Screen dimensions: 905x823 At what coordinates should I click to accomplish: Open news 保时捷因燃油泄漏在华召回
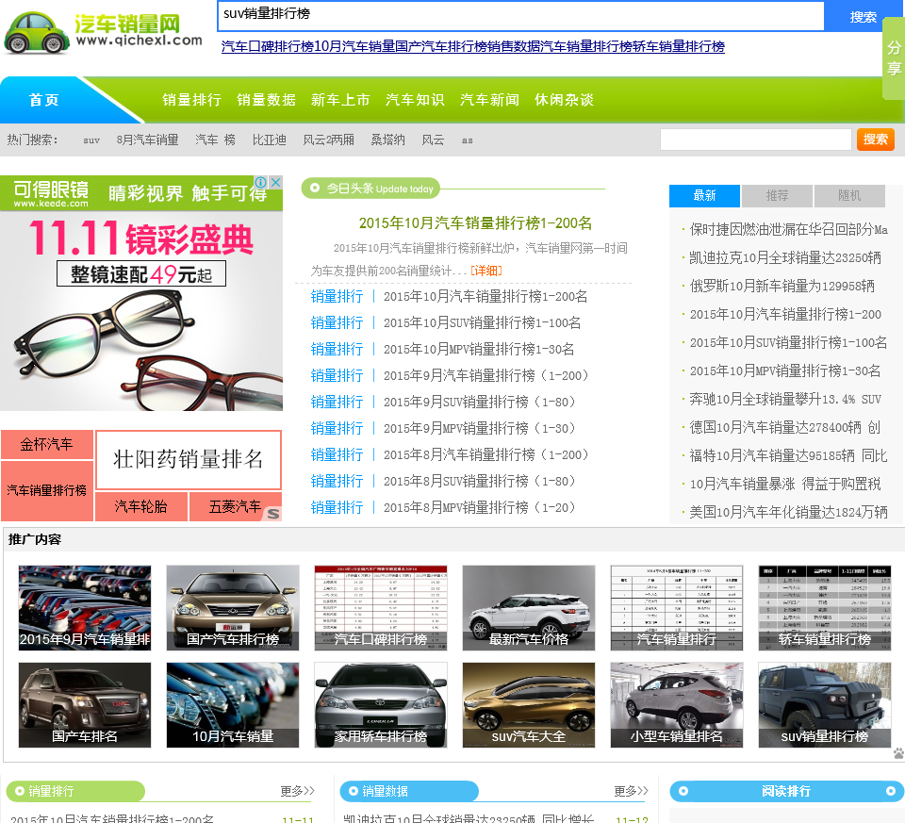coord(788,229)
